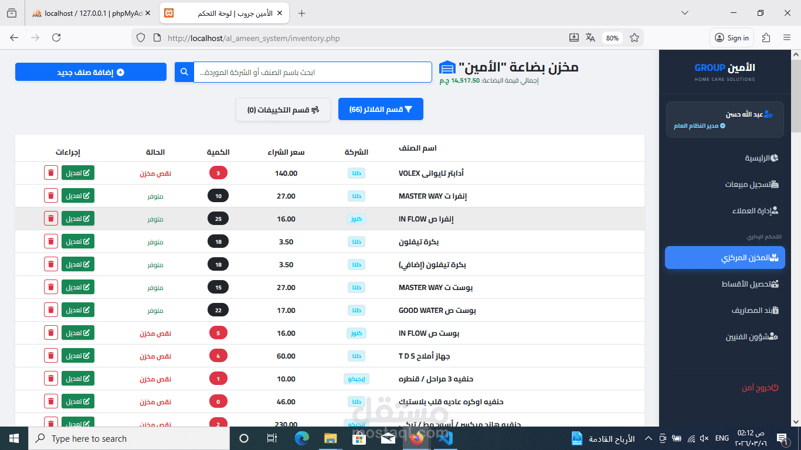Viewport: 801px width, 450px height.
Task: Click trash icon for إنفرا ص IN FLOW
Action: (51, 219)
